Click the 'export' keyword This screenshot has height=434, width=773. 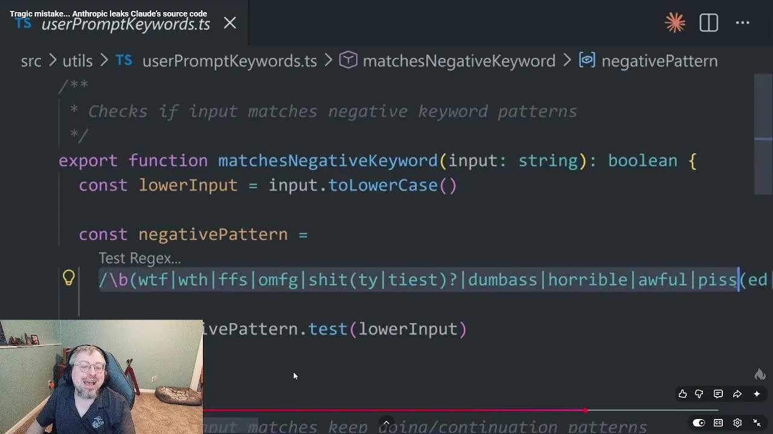pos(88,161)
